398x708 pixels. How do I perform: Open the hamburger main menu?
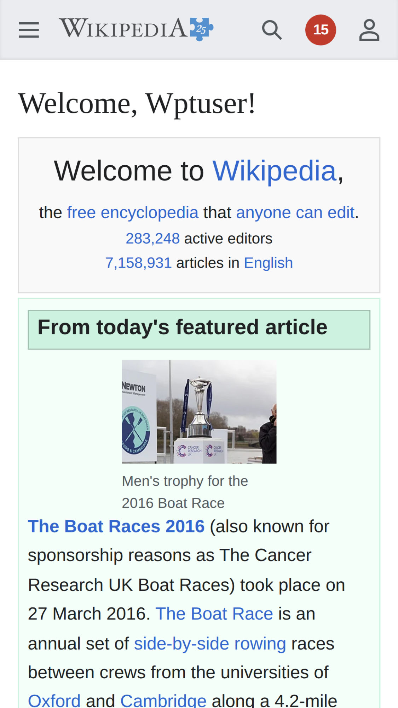(29, 30)
